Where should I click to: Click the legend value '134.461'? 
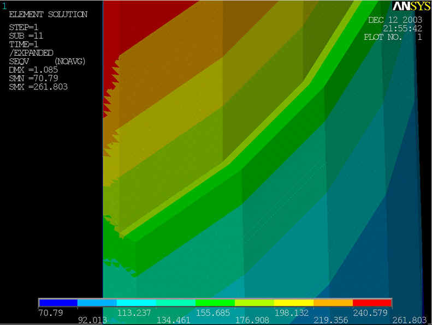174,320
